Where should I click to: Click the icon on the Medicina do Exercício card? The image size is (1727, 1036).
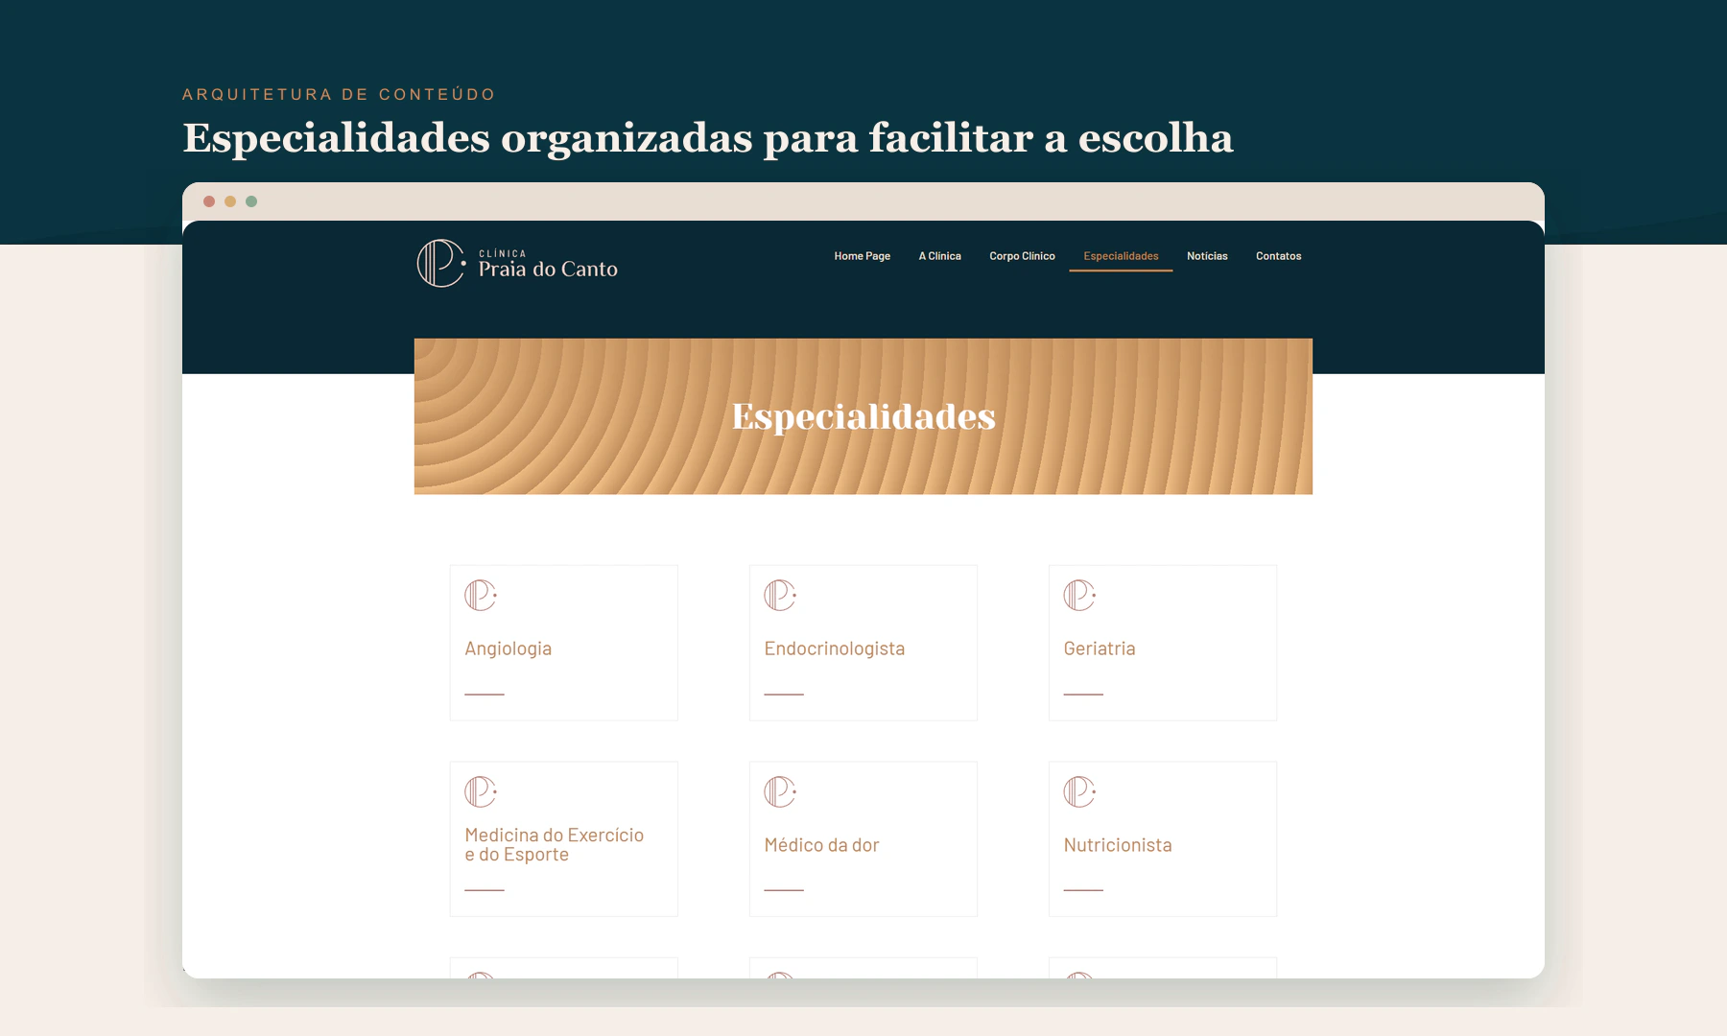tap(481, 791)
